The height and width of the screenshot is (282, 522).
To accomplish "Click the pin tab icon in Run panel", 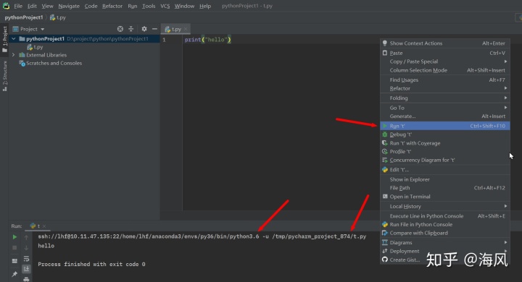I will pos(14,274).
